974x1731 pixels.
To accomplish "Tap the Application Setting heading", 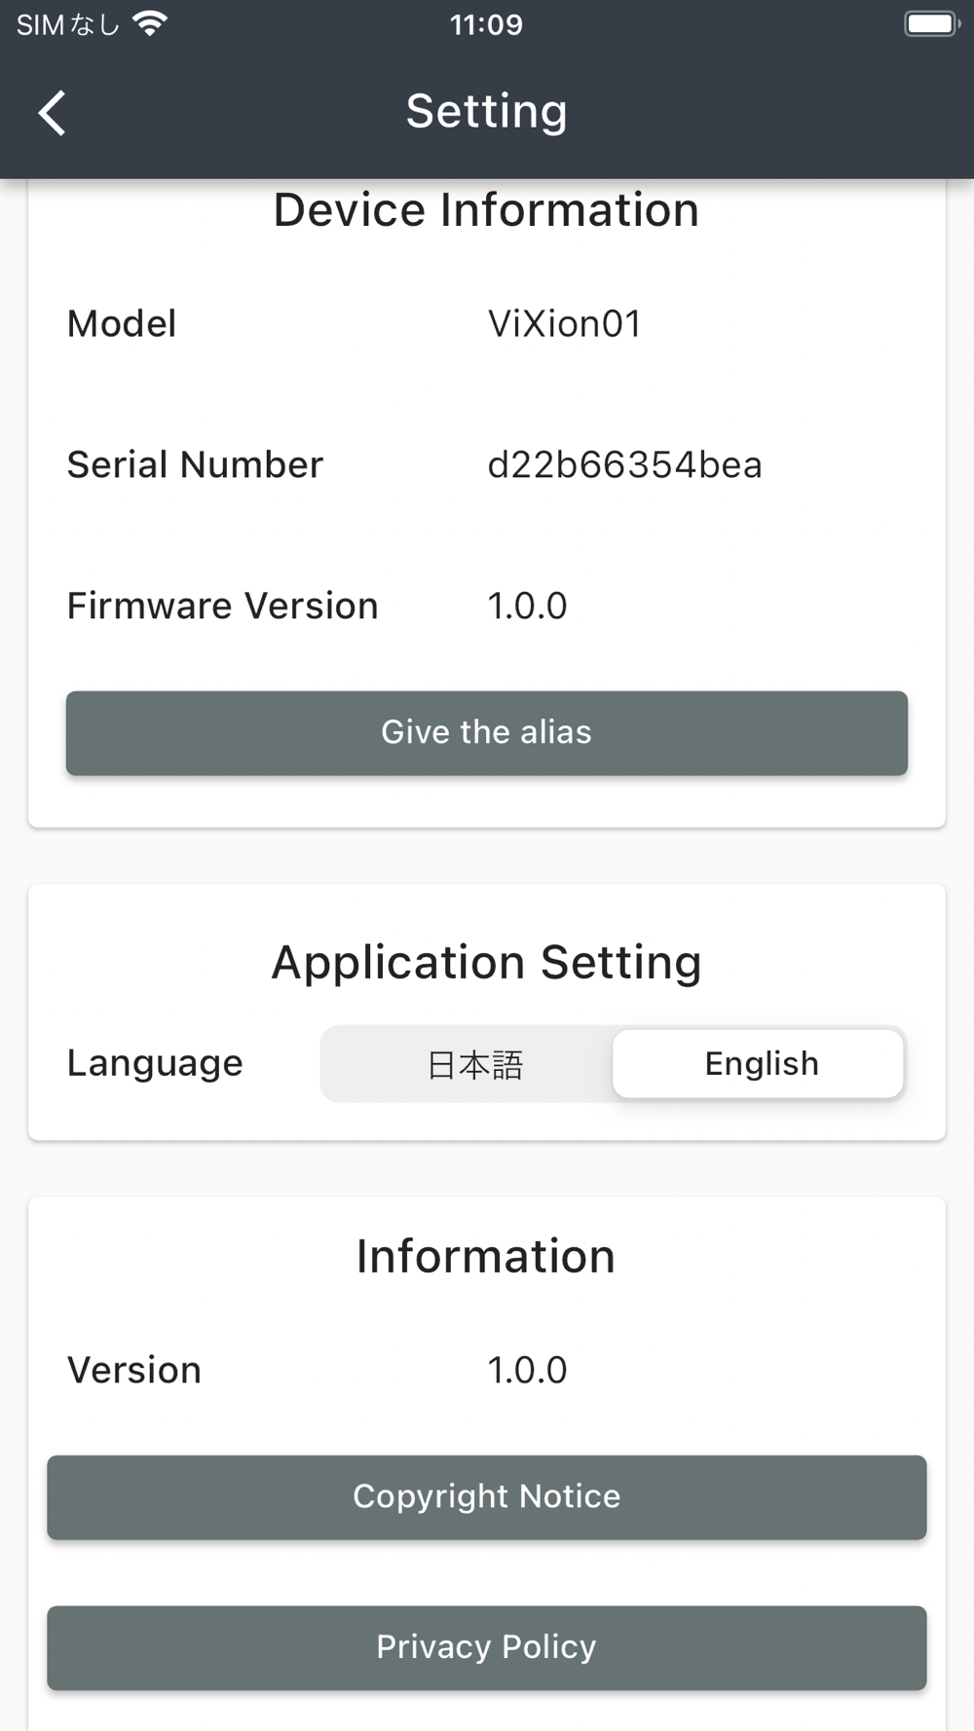I will tap(486, 963).
